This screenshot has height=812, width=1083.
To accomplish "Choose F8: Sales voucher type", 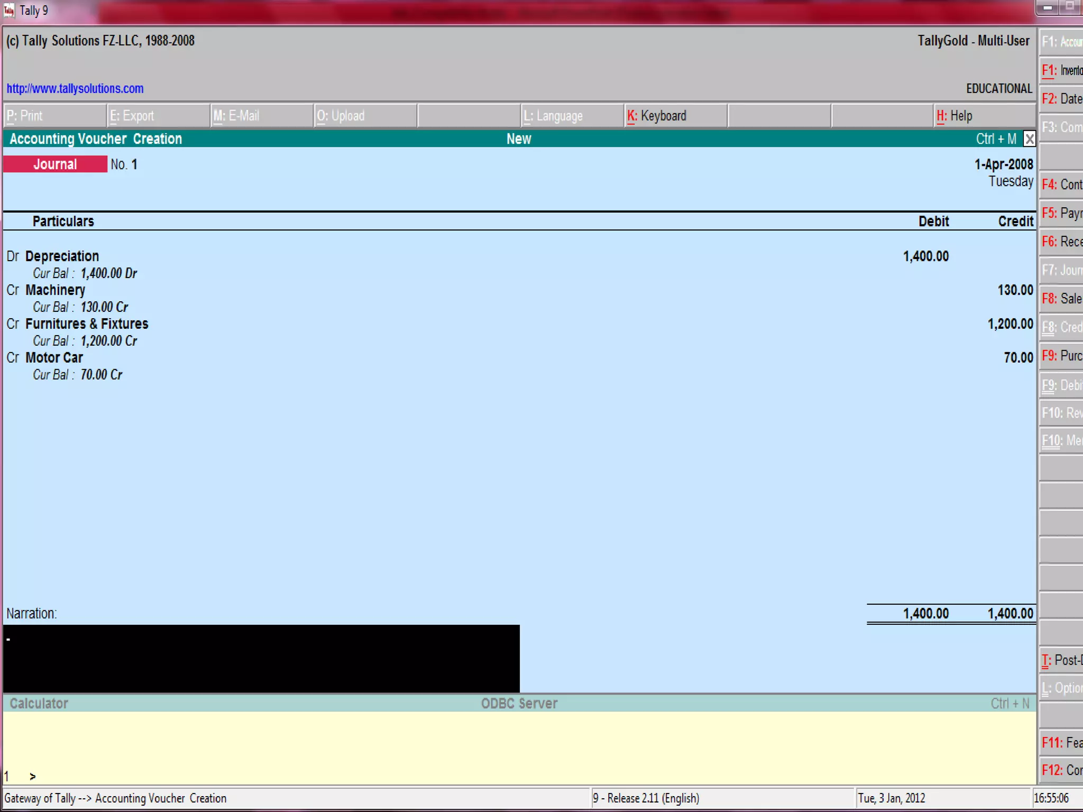I will click(1061, 299).
